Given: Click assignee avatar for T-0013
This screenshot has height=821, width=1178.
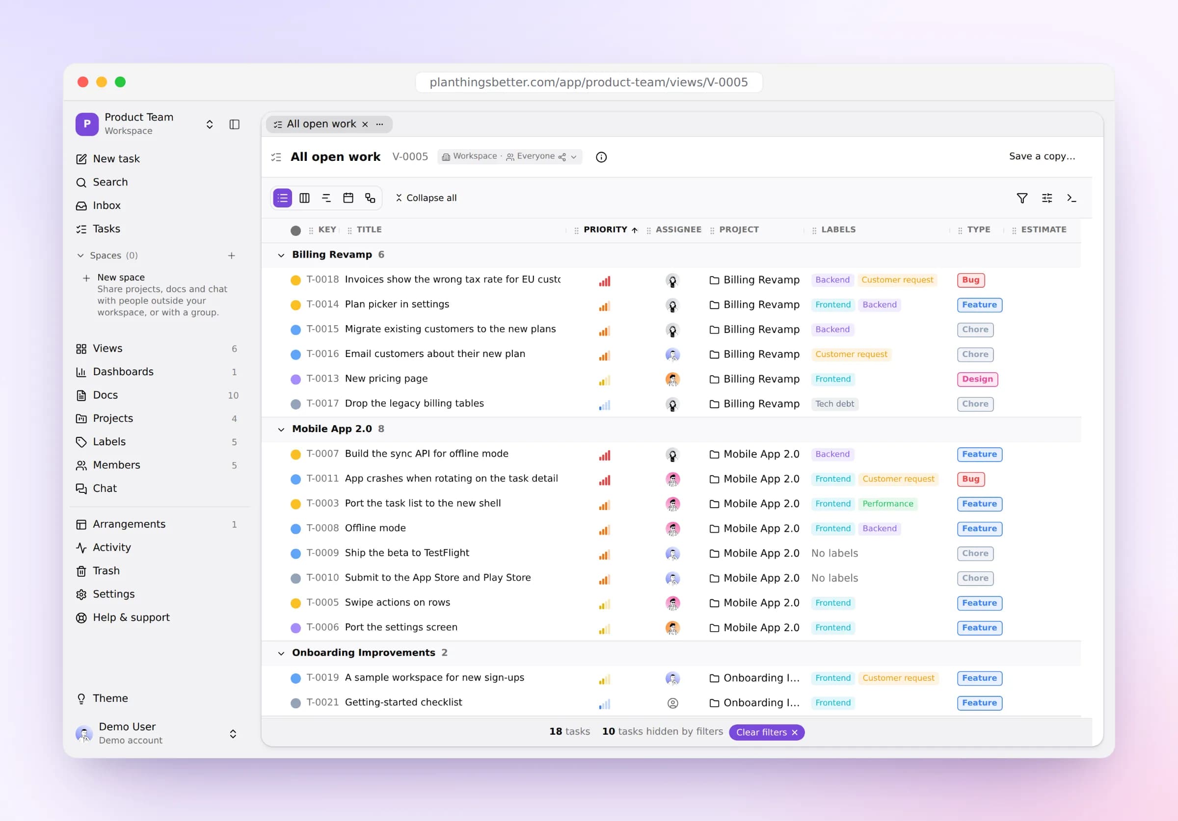Looking at the screenshot, I should pyautogui.click(x=672, y=379).
